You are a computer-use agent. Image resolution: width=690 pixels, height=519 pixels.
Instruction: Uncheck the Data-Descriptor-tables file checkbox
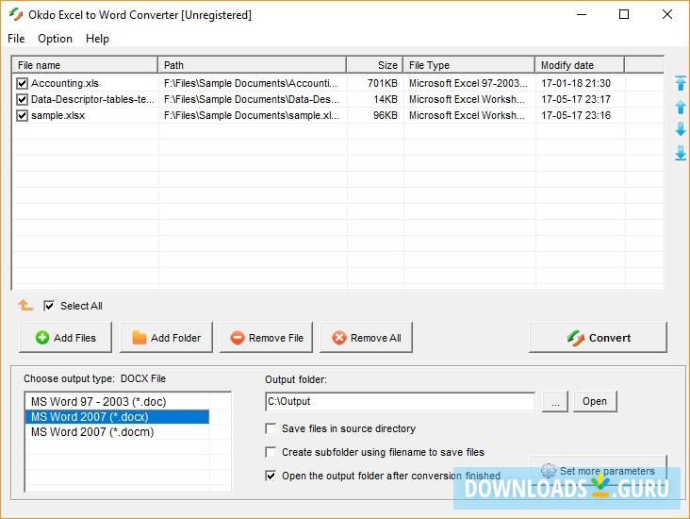point(22,100)
